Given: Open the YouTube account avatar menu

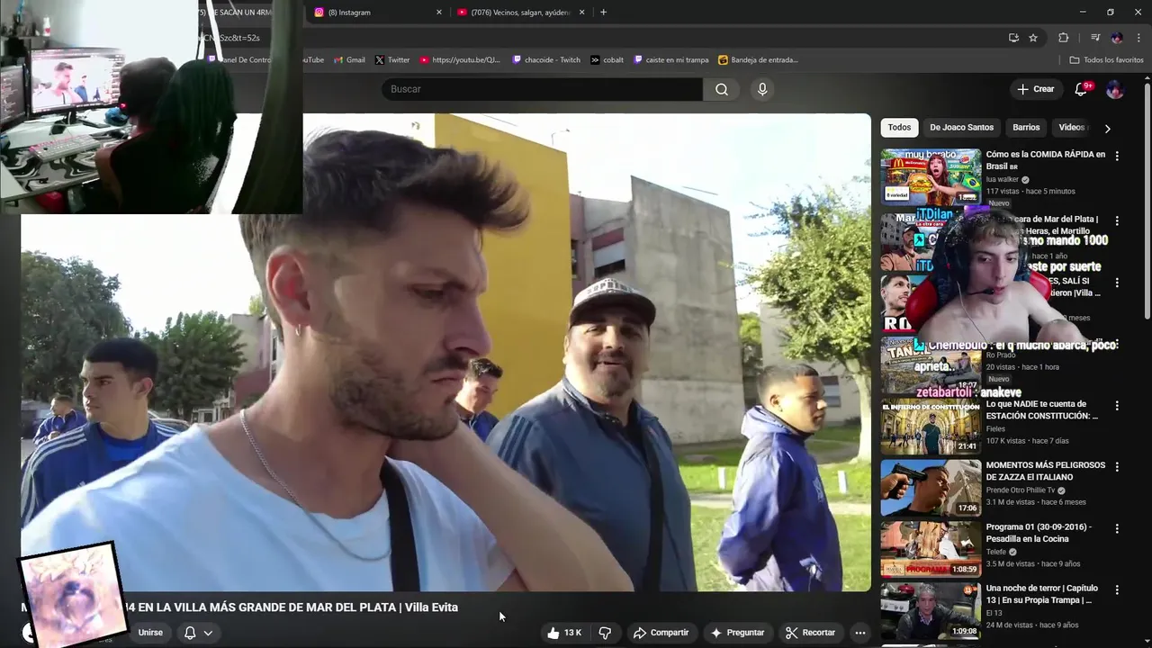Looking at the screenshot, I should (1114, 89).
